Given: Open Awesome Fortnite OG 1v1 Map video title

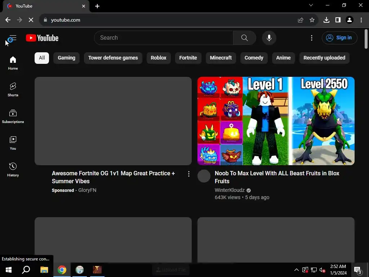Looking at the screenshot, I should point(114,177).
